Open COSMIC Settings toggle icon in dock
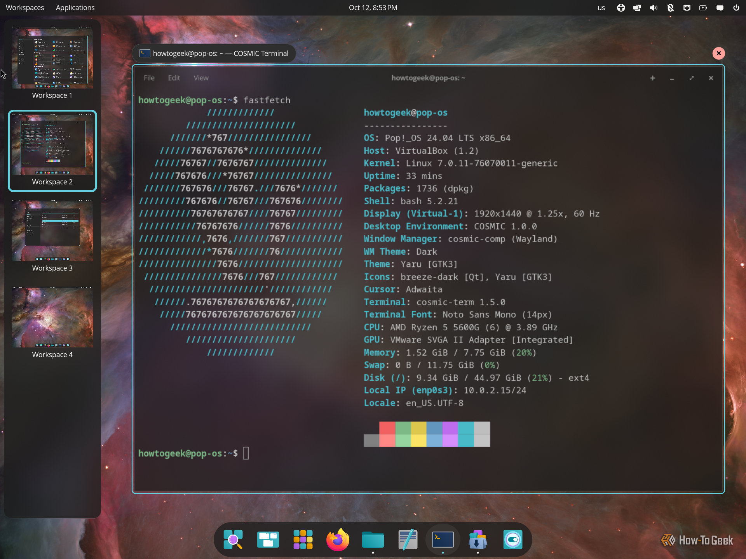This screenshot has width=746, height=559. pyautogui.click(x=513, y=540)
